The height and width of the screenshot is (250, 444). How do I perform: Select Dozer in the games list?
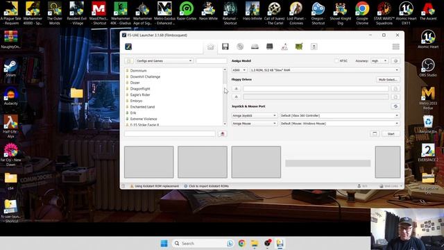135,83
